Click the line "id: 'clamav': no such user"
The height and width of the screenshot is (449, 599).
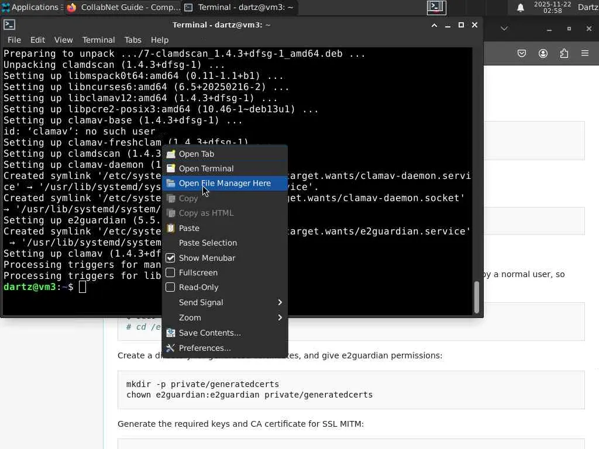click(x=80, y=132)
